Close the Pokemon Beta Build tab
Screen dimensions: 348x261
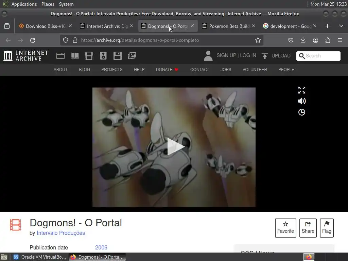pyautogui.click(x=254, y=26)
